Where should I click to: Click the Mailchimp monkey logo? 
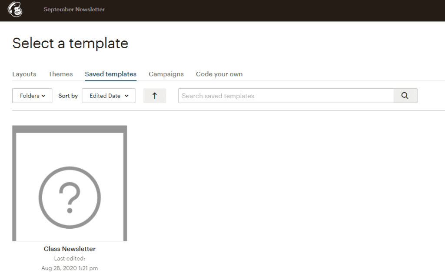coord(15,10)
